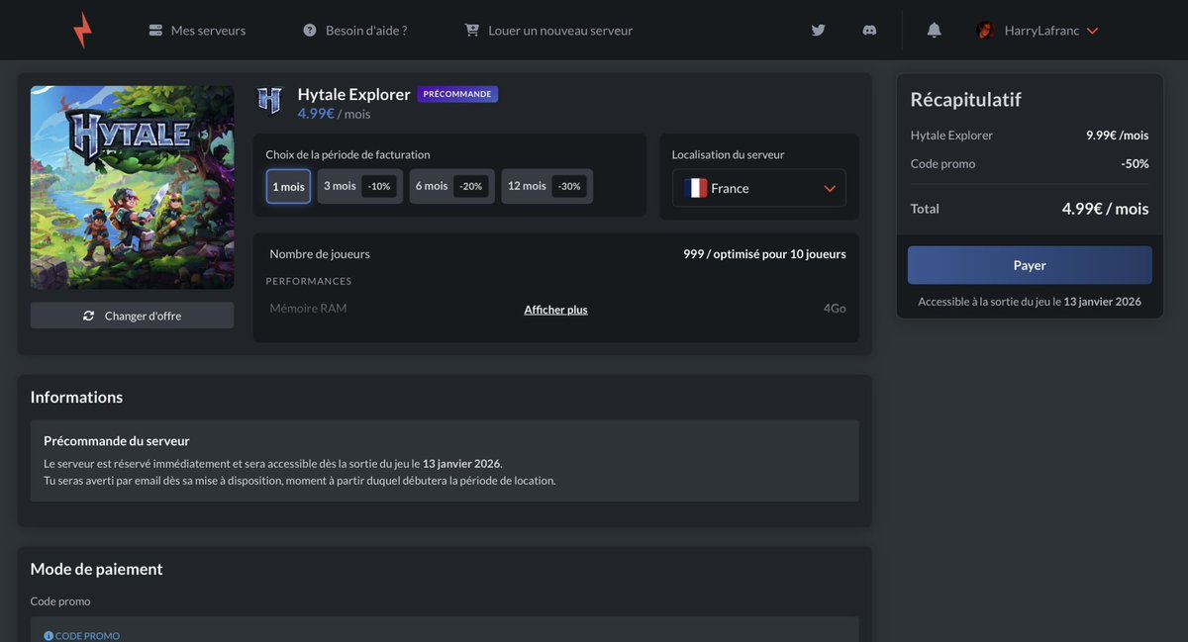
Task: Click the shopping cart icon
Action: [x=472, y=31]
